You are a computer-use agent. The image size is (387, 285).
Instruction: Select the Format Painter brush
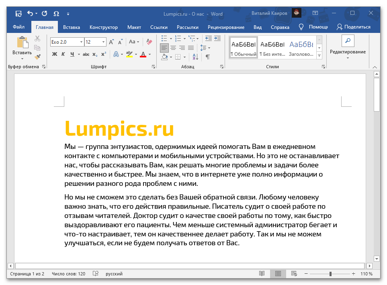pos(37,57)
